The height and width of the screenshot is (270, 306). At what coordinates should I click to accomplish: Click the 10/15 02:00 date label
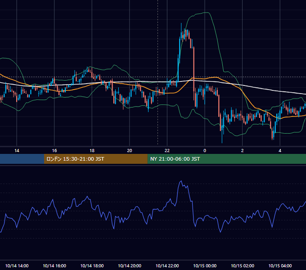[243, 265]
